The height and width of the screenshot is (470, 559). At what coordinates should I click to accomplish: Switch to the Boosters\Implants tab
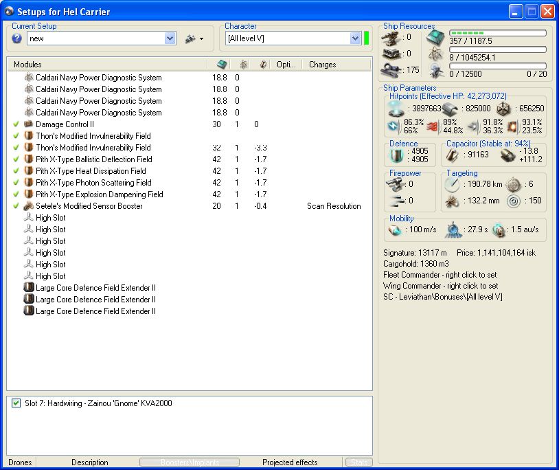click(190, 462)
